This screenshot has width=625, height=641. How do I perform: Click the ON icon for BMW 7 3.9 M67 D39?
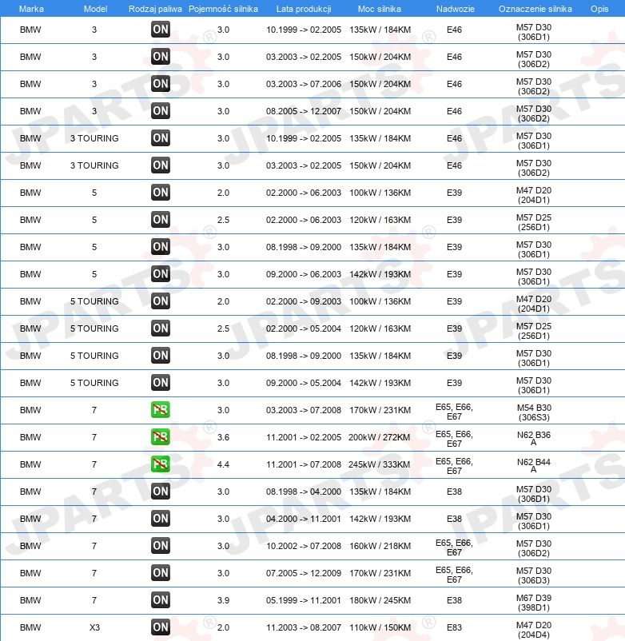[160, 600]
